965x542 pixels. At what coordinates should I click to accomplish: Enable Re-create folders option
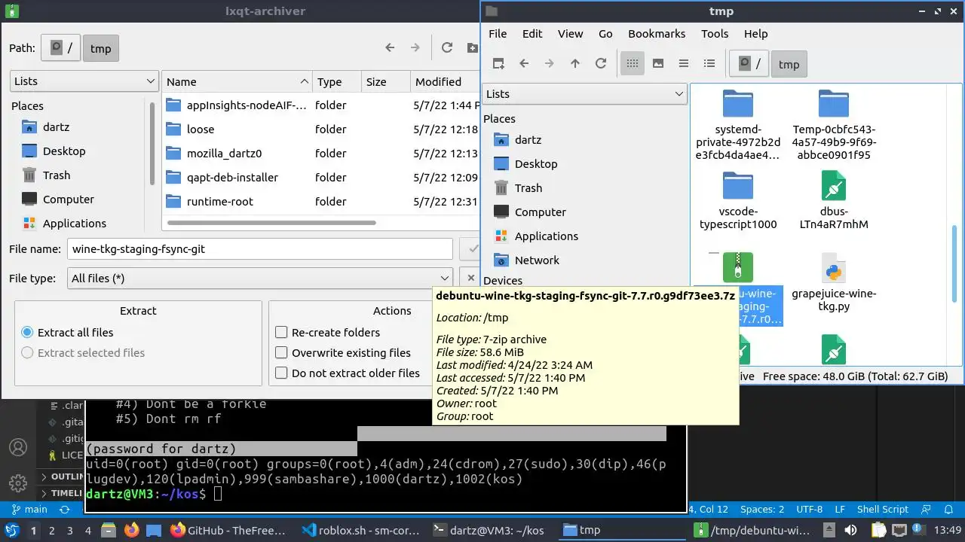tap(328, 333)
